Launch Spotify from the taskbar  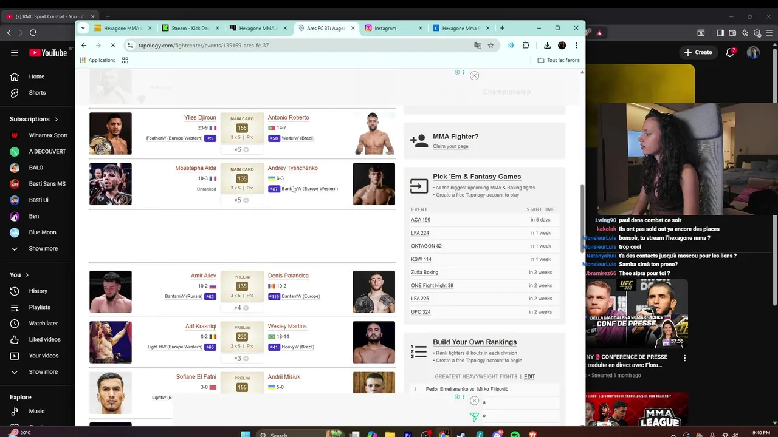pyautogui.click(x=515, y=435)
